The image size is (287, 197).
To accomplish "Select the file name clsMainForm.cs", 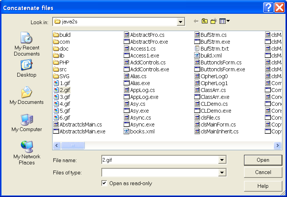I will [218, 125].
